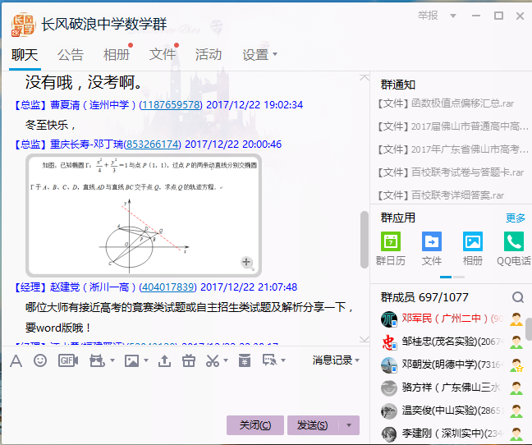Click 更多 to show more group apps

516,218
